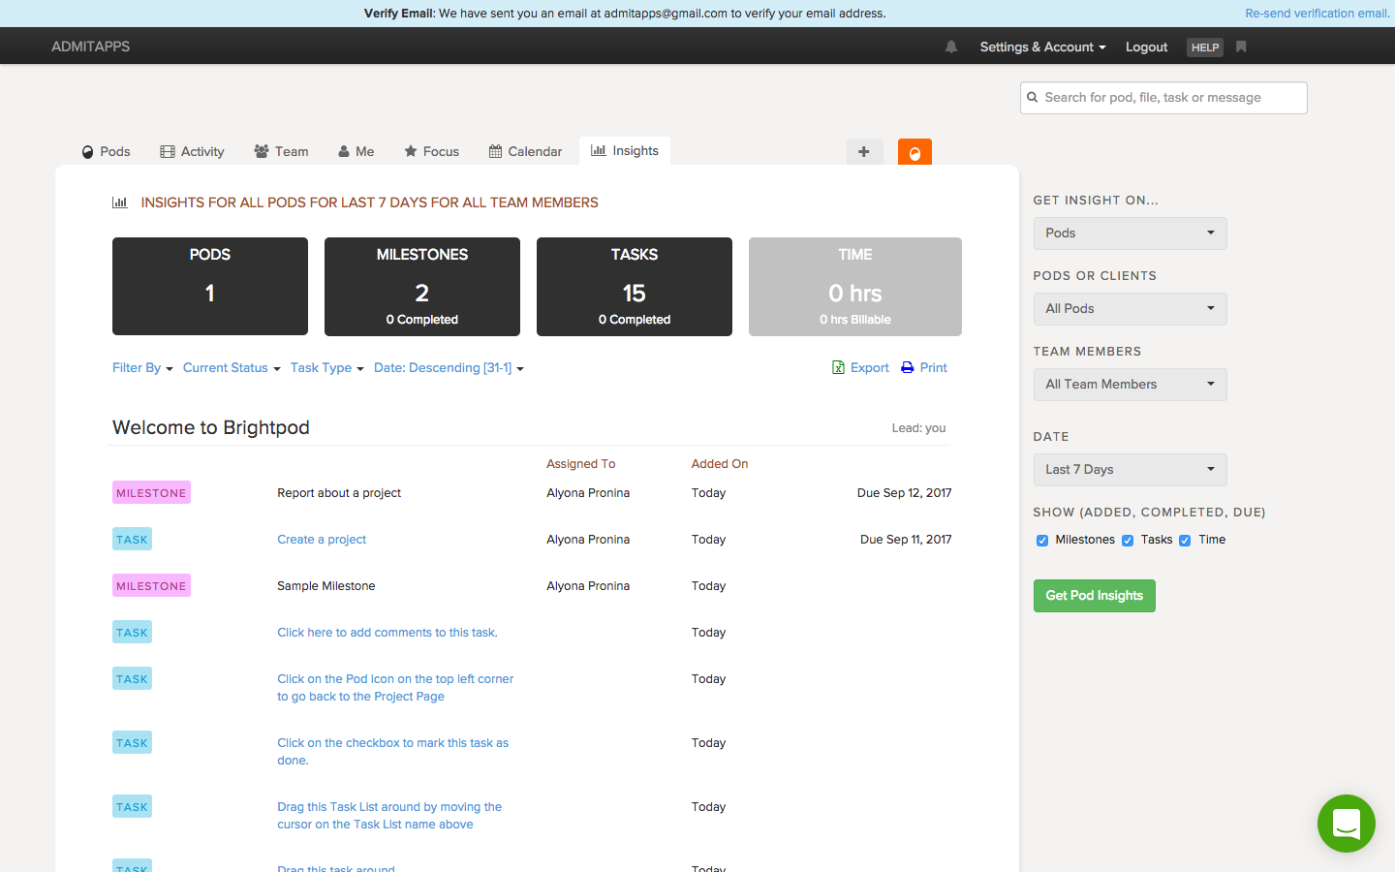
Task: Open the green chat support widget
Action: point(1346,824)
